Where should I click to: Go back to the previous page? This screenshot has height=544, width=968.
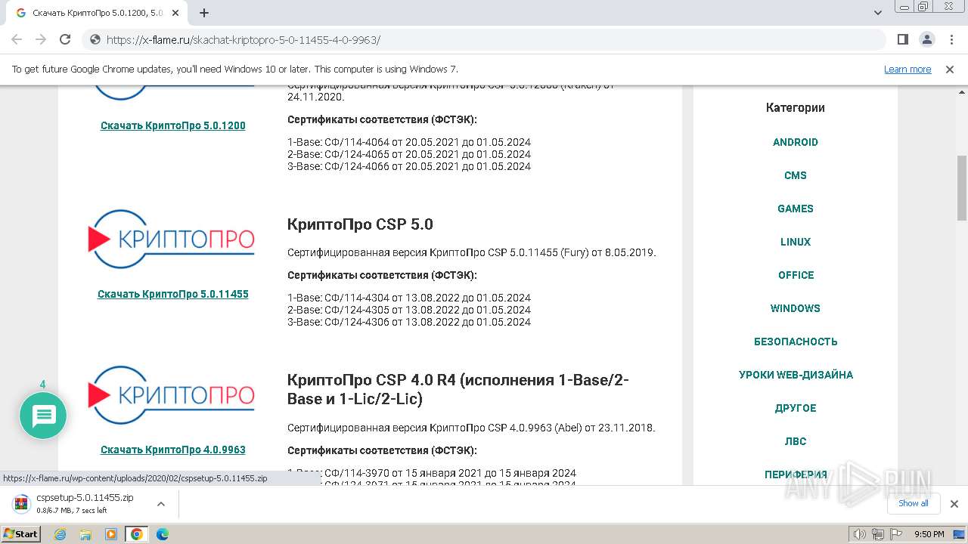(17, 39)
